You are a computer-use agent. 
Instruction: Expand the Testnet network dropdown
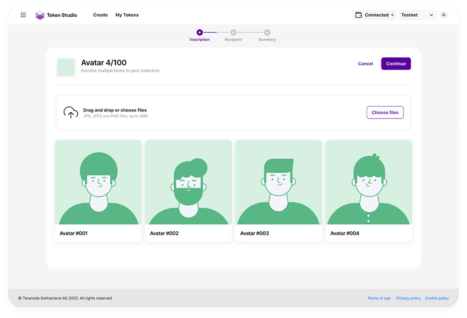417,15
